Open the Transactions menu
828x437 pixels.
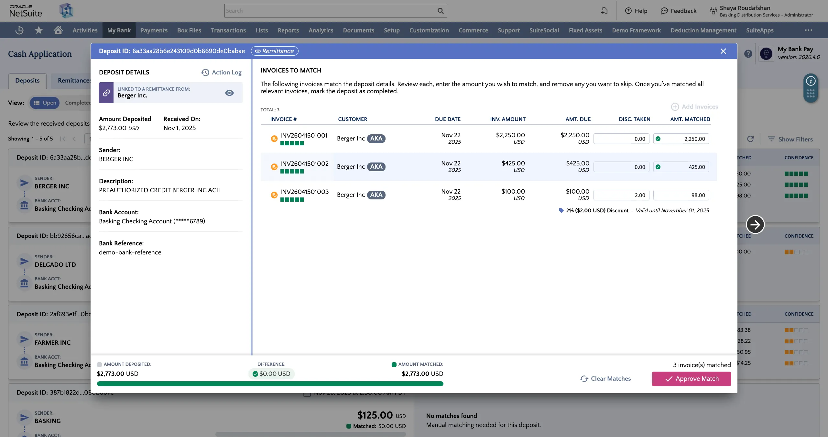(x=228, y=30)
